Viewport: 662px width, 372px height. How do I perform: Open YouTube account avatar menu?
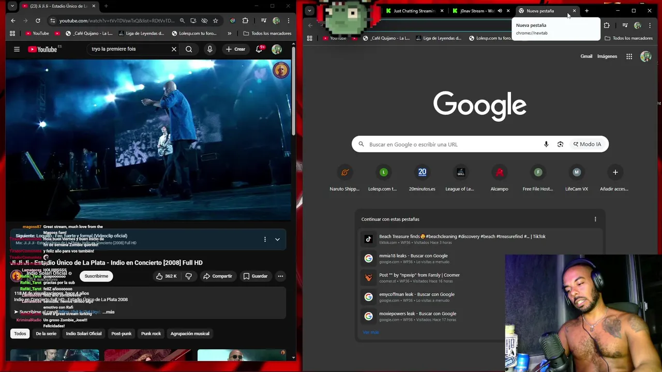277,49
